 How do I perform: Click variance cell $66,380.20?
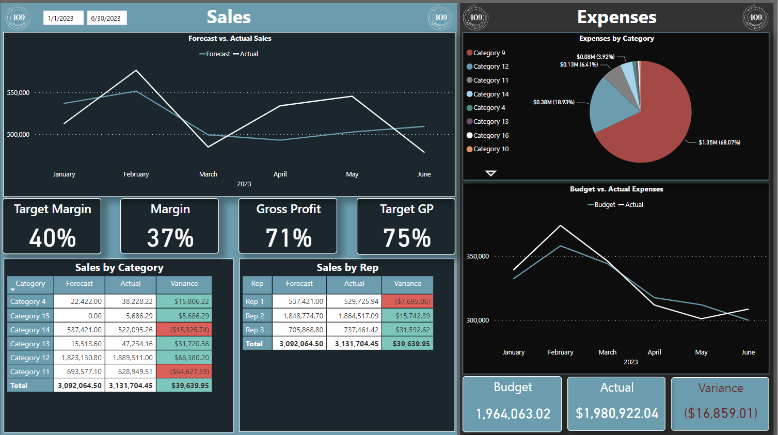pos(184,358)
